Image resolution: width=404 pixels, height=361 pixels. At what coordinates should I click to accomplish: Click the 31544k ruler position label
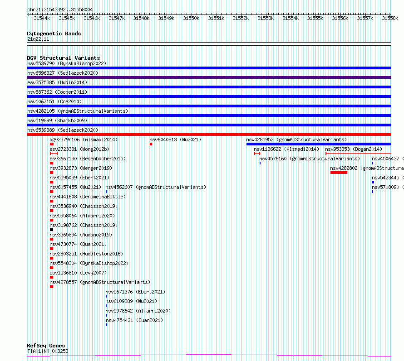(42, 18)
